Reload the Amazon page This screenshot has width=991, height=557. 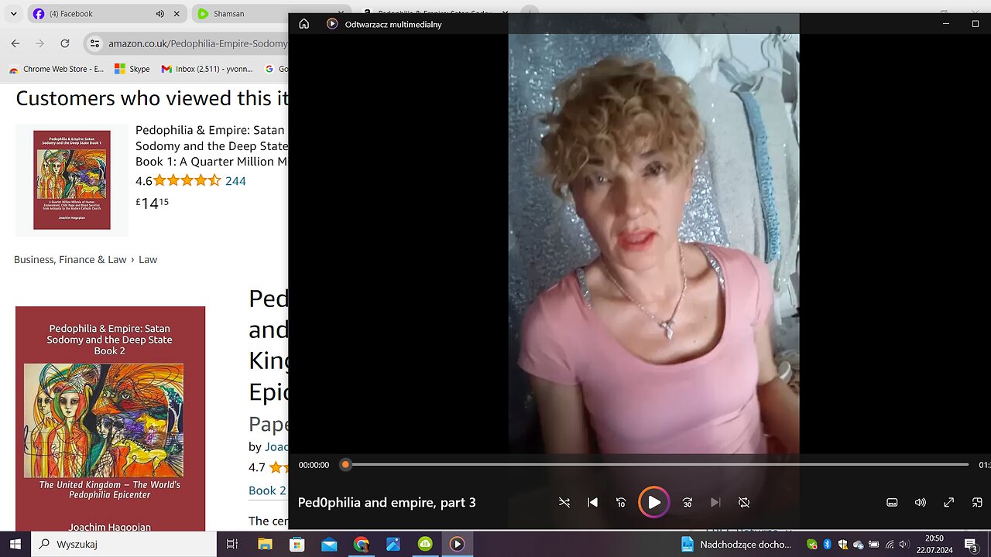[x=65, y=43]
